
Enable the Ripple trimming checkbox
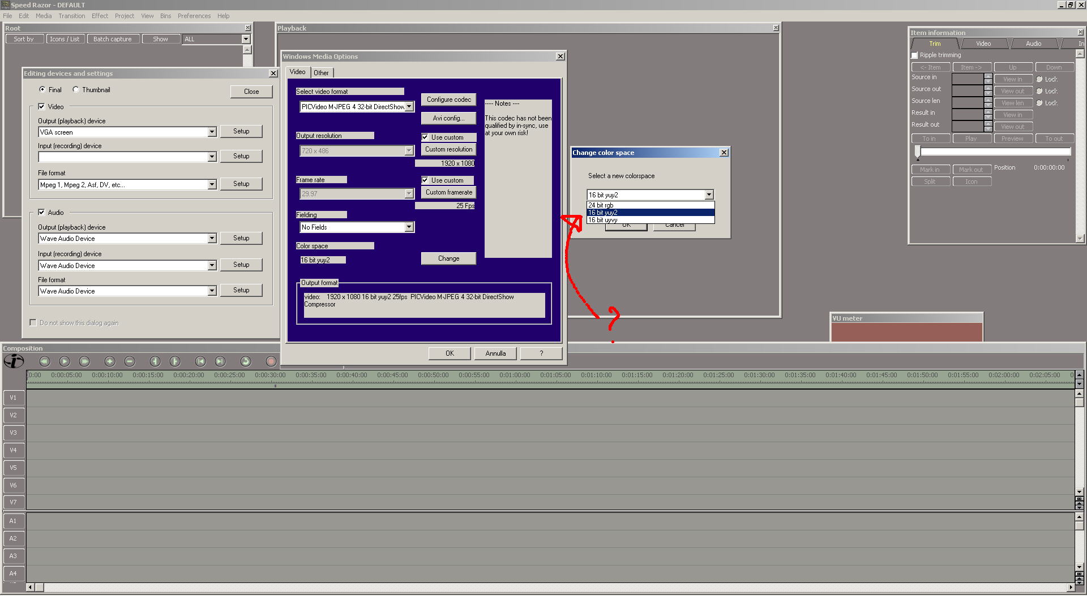point(914,55)
